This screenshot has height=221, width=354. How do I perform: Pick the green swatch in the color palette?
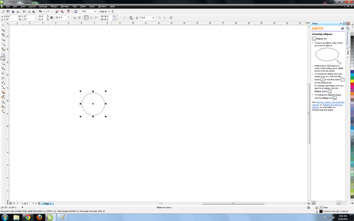[x=352, y=78]
